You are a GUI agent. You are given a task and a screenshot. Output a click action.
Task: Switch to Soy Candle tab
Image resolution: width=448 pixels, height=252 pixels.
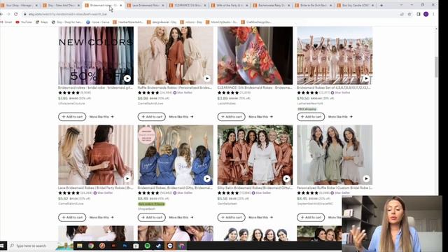coord(356,5)
